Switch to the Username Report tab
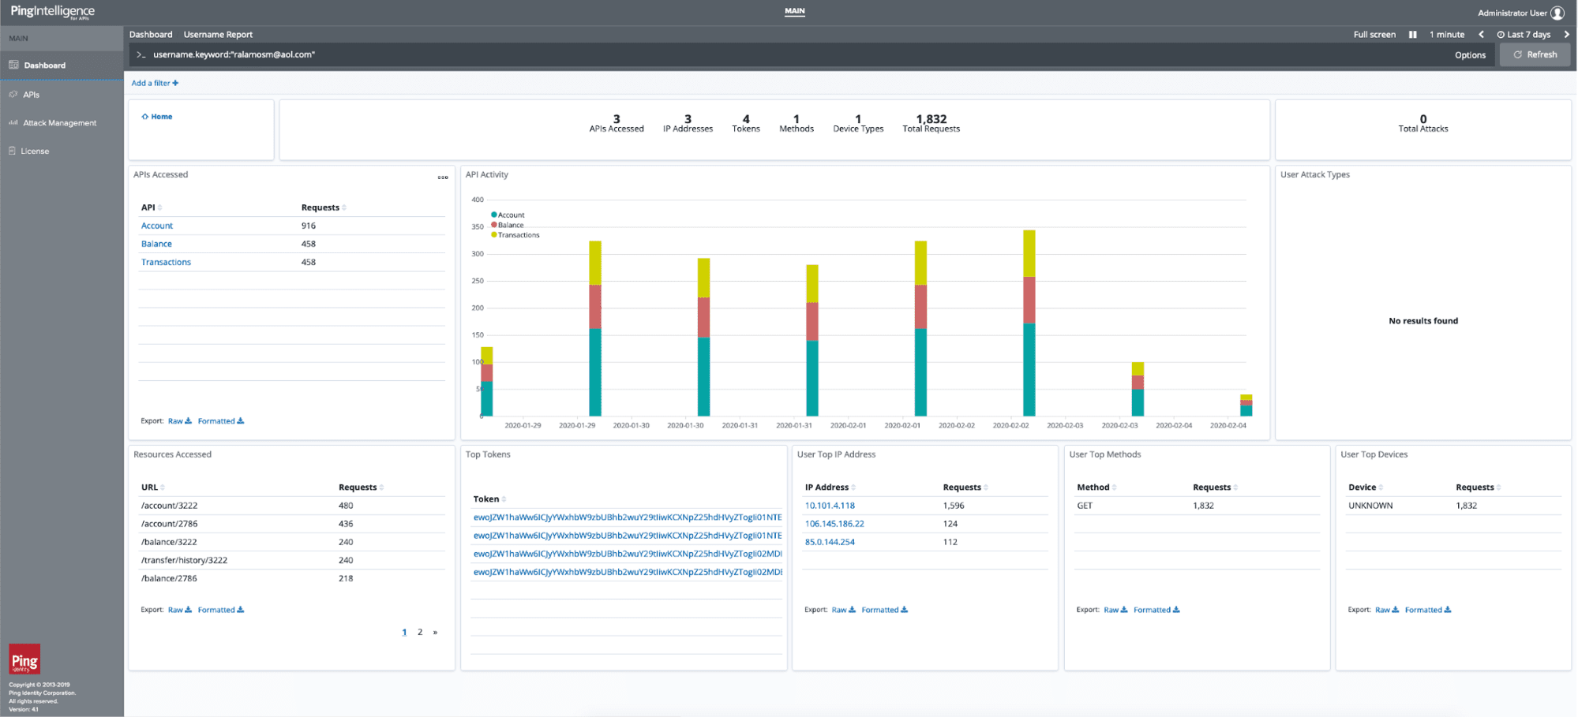This screenshot has height=717, width=1578. point(218,35)
